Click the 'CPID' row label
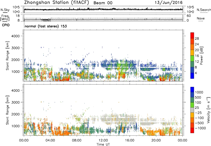Screen dimensions: 211x146 click(6, 25)
